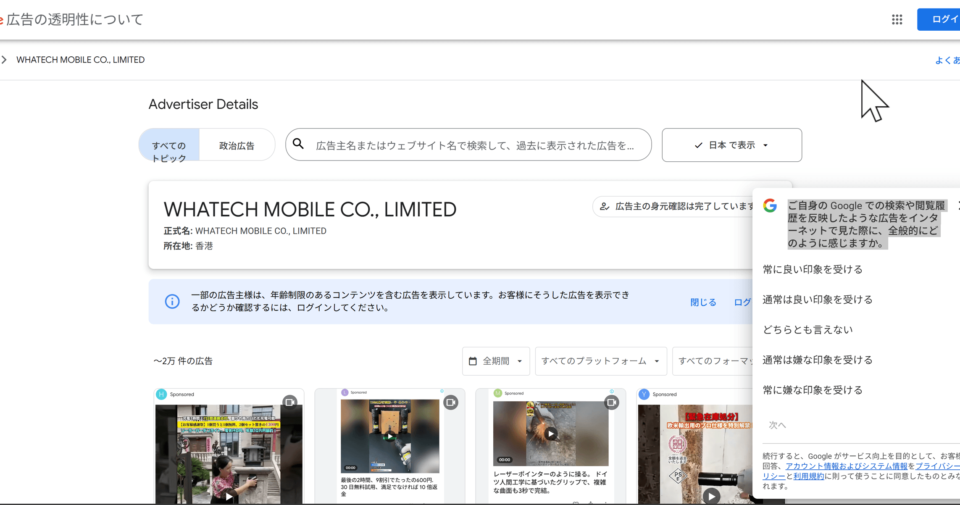960x505 pixels.
Task: Open the Google apps grid icon
Action: pos(897,19)
